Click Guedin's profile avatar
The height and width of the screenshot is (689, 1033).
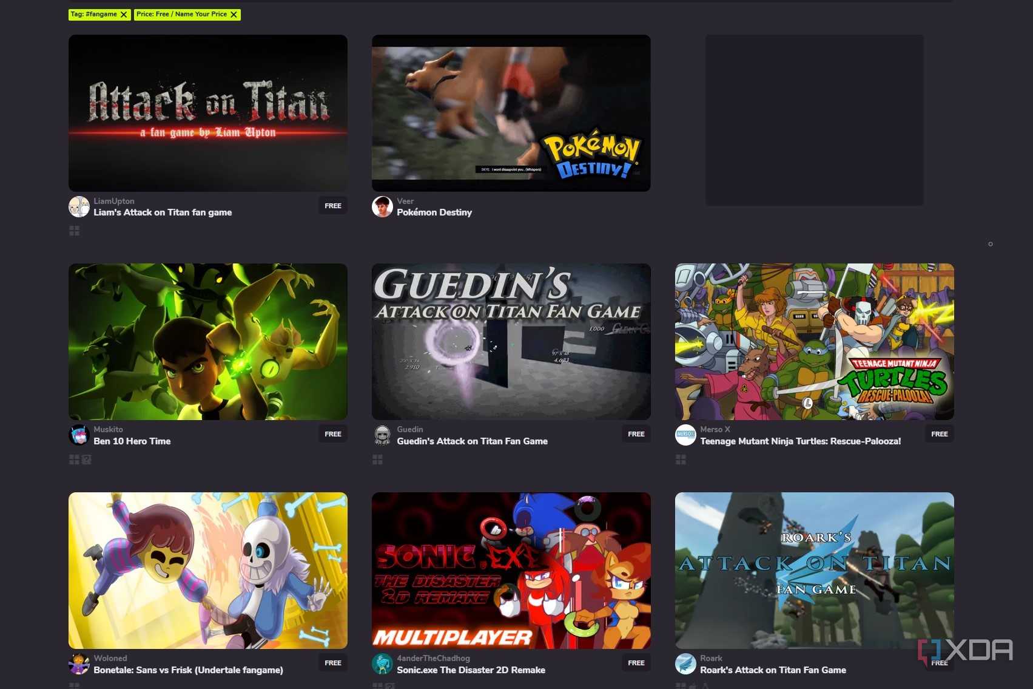(382, 435)
